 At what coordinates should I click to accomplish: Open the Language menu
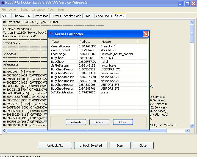point(38,10)
